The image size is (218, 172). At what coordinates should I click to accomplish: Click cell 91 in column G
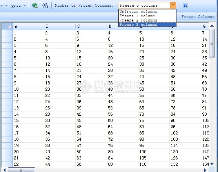[x=205, y=108]
